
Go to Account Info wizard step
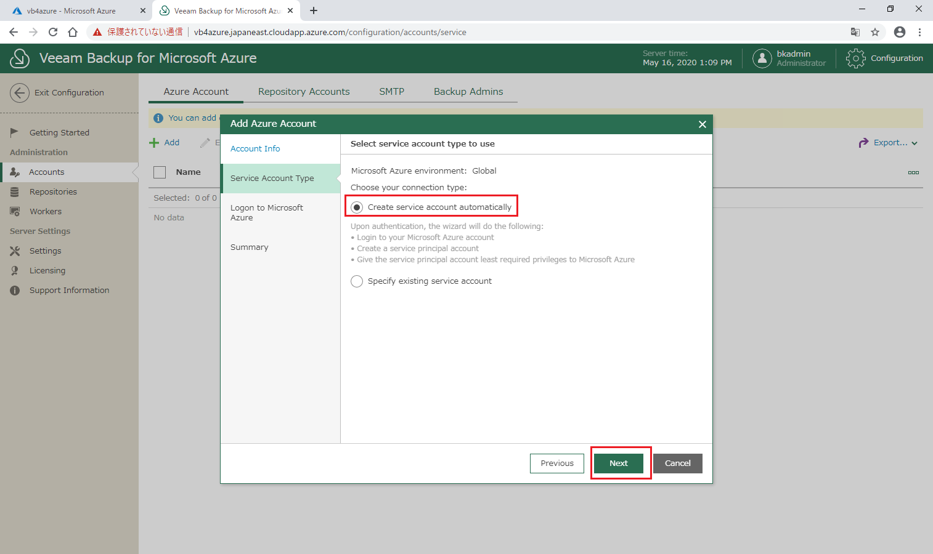[255, 149]
